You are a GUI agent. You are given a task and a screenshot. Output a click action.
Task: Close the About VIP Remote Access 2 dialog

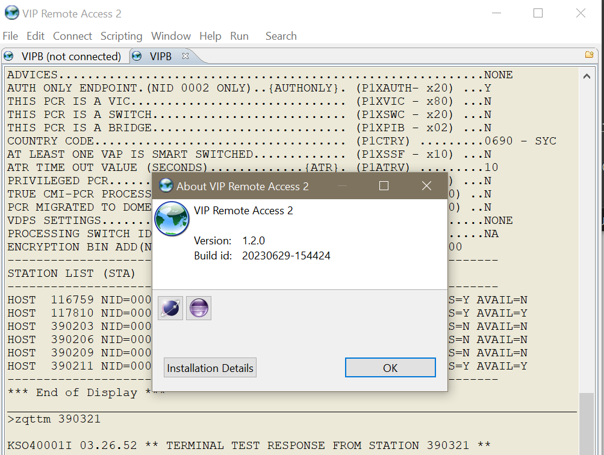(x=426, y=186)
